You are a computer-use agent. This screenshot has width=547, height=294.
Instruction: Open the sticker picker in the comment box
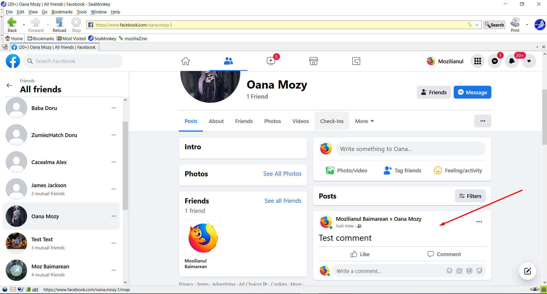click(x=479, y=271)
